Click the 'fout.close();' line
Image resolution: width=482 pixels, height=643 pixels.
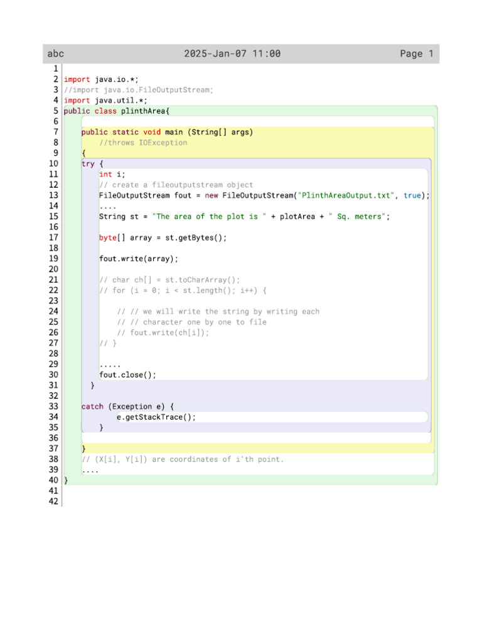coord(127,375)
